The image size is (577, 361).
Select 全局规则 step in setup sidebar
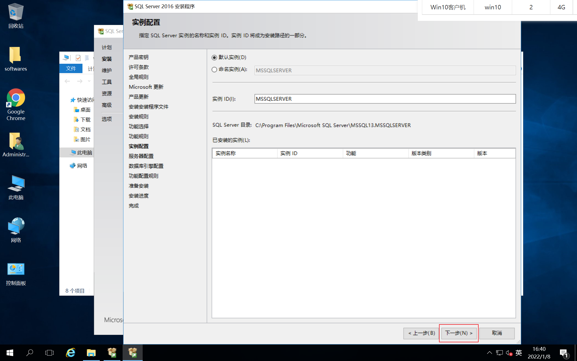point(139,77)
